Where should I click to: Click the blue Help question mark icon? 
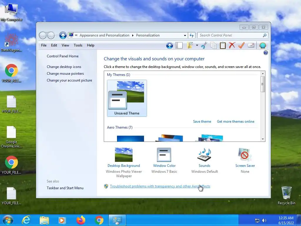[x=266, y=53]
